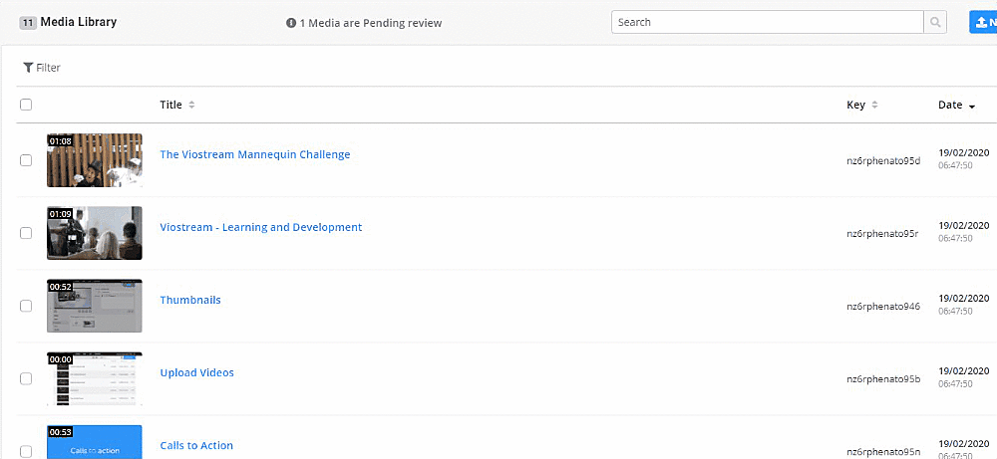
Task: Sort by Title column arrows
Action: (191, 105)
